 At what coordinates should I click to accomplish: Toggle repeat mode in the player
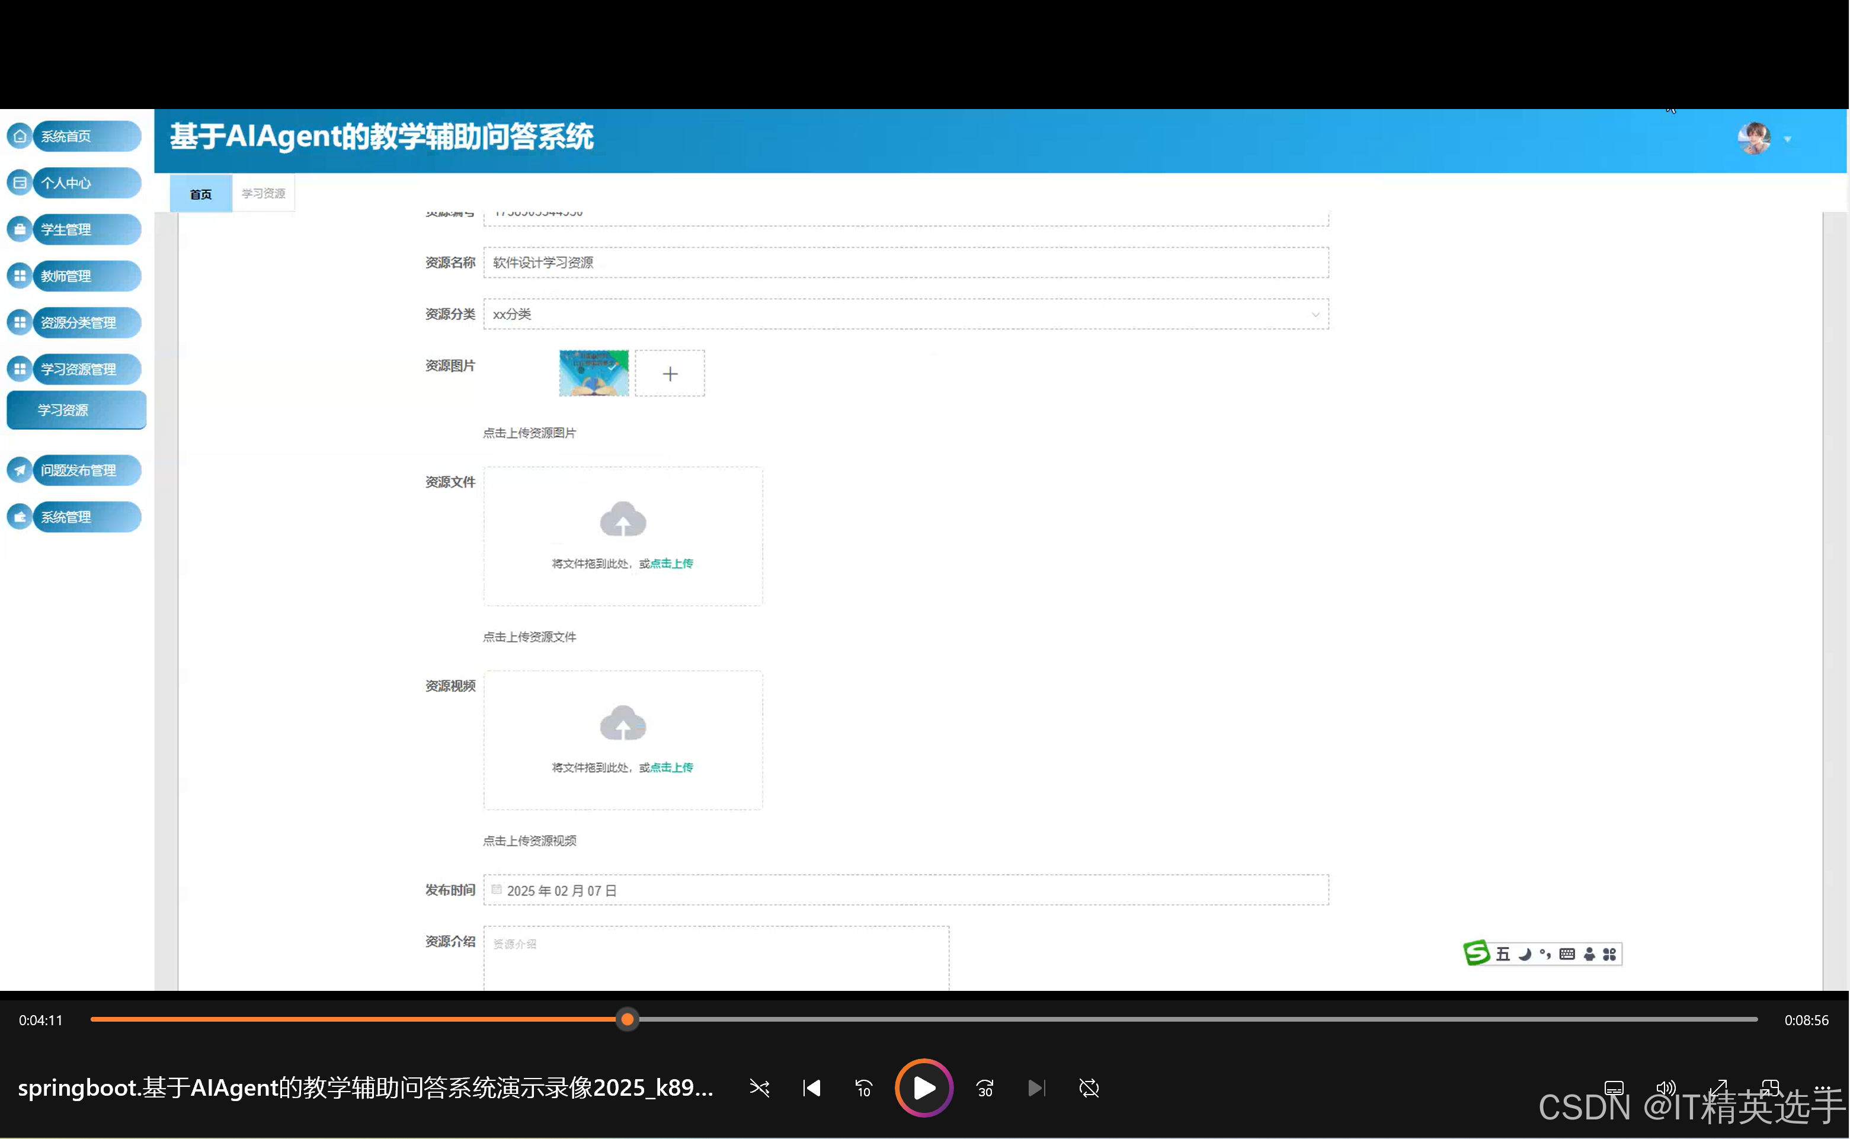pyautogui.click(x=1089, y=1089)
